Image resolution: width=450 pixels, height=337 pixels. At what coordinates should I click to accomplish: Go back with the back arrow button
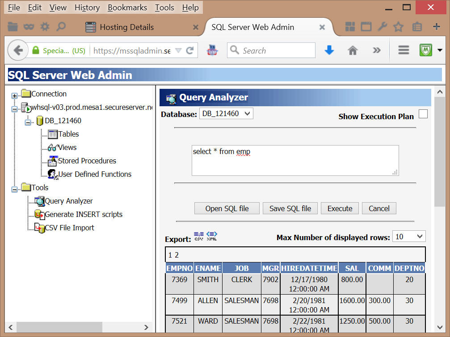click(18, 50)
